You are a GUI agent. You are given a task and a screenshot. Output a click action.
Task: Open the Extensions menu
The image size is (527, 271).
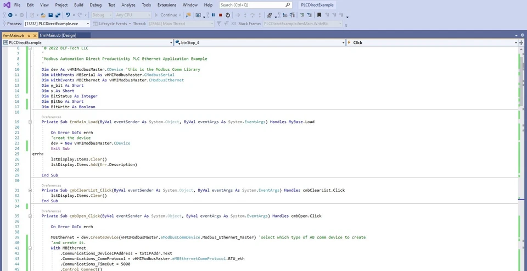click(167, 5)
